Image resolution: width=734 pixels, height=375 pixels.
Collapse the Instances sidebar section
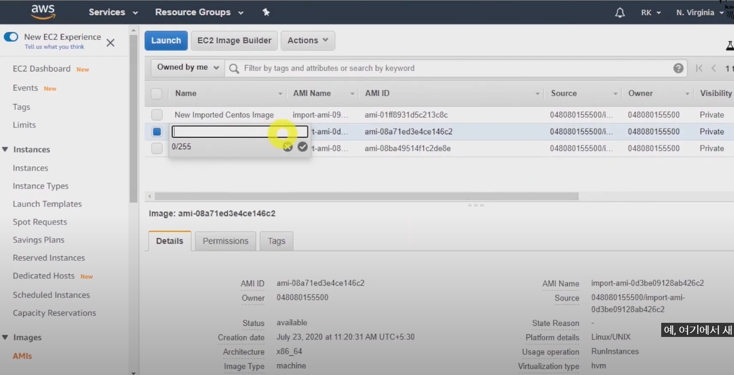[5, 149]
